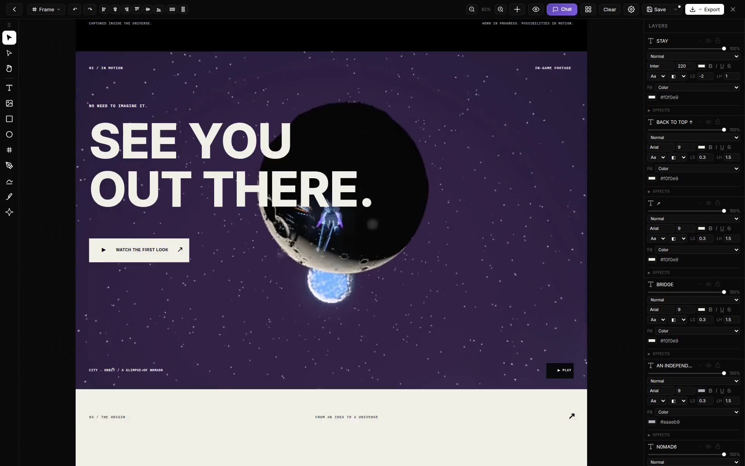
Task: Select the Pen tool
Action: pos(9,165)
